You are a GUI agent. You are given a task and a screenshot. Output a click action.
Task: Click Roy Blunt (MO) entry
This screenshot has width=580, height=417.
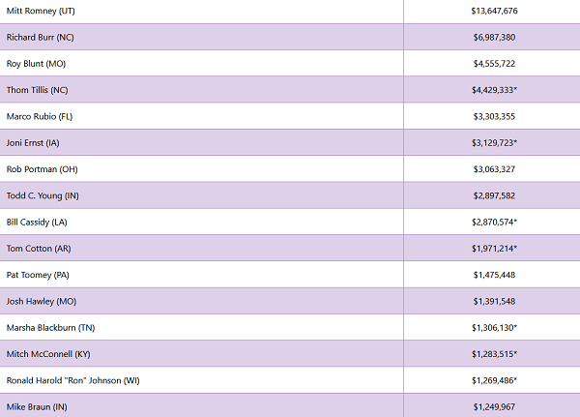(36, 64)
